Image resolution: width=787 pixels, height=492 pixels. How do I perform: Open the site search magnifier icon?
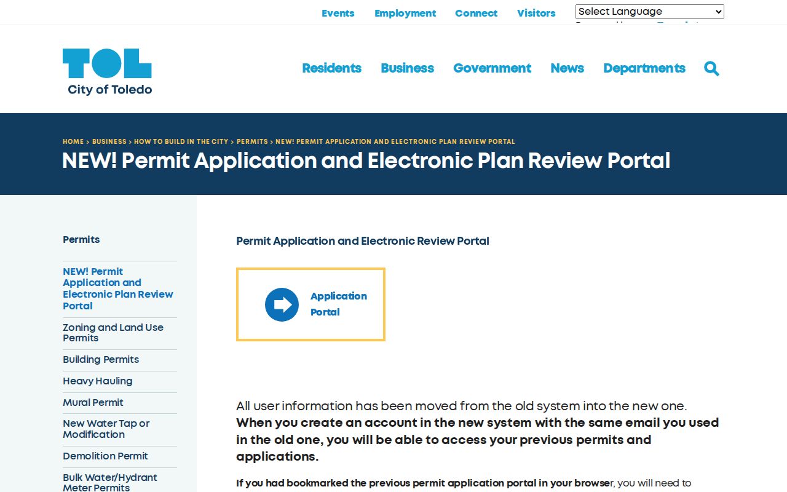coord(711,68)
